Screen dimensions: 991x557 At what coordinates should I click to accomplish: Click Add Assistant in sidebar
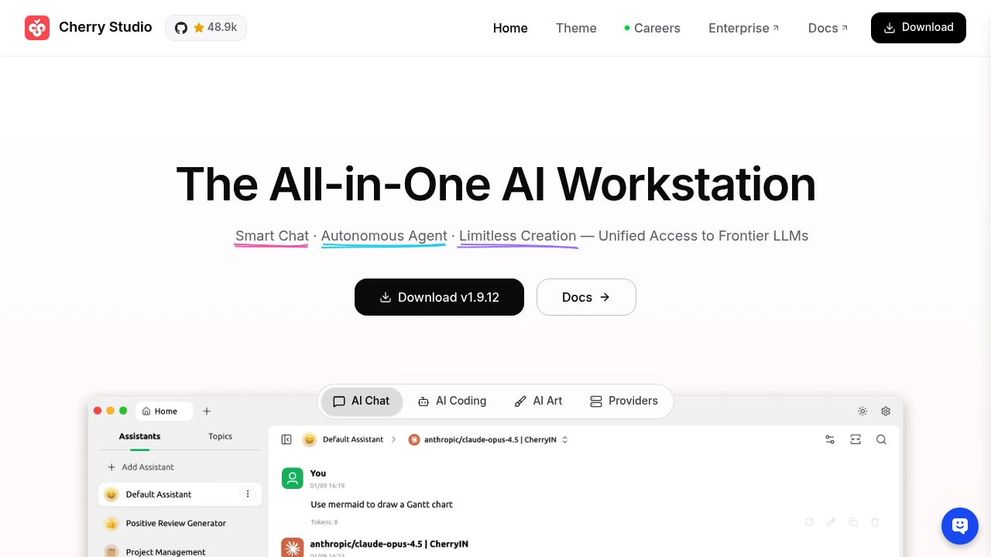tap(141, 467)
